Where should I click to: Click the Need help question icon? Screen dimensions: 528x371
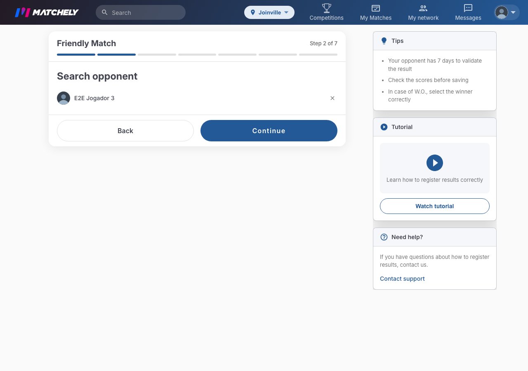pyautogui.click(x=384, y=237)
